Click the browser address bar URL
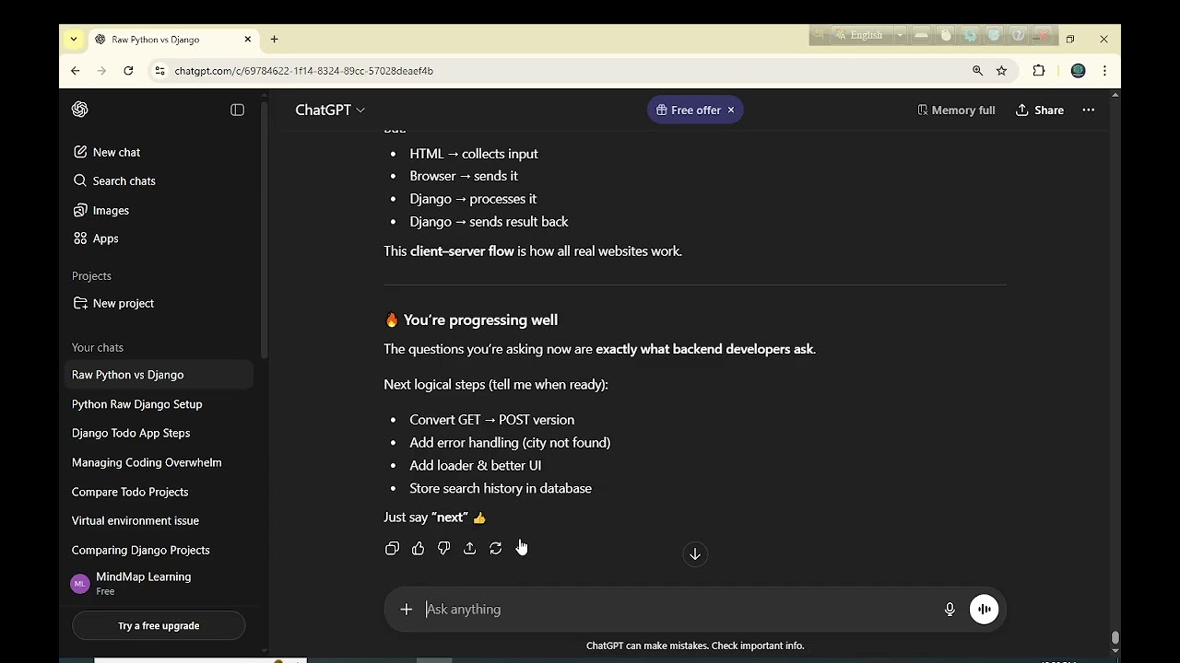This screenshot has height=663, width=1180. [304, 71]
